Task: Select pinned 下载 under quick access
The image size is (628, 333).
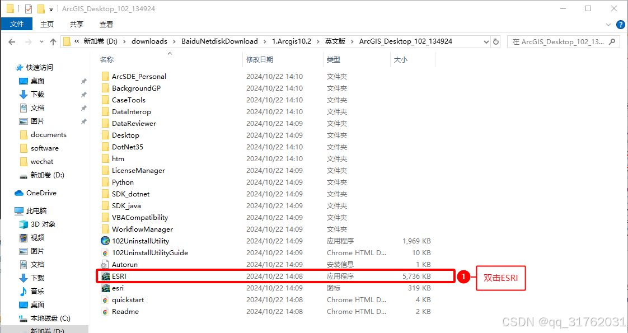Action: 38,95
